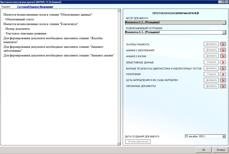Click the messages pane scroll up arrow
Image resolution: width=229 pixels, height=154 pixels.
tap(119, 10)
